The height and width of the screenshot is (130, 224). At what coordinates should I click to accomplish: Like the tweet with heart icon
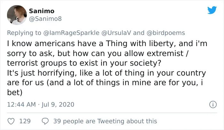click(x=11, y=121)
